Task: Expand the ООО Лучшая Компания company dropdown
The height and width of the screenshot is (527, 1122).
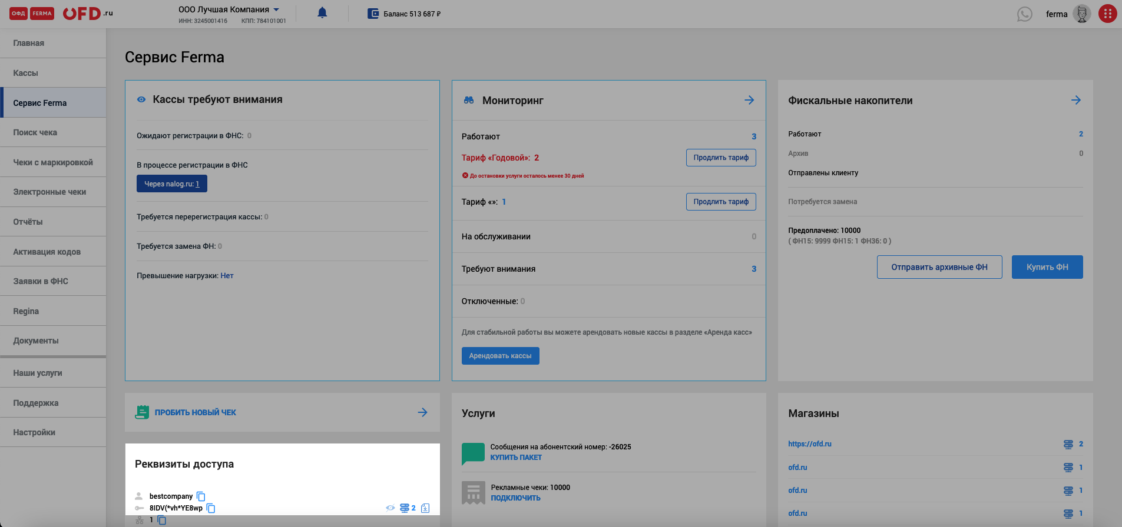Action: [276, 9]
